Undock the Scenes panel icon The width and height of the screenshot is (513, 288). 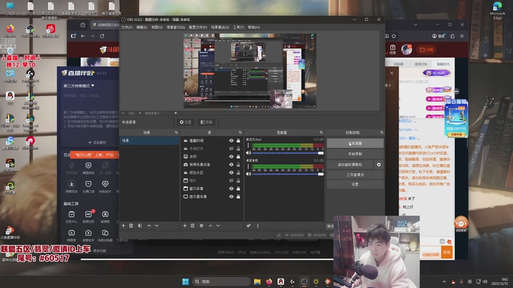(176, 132)
